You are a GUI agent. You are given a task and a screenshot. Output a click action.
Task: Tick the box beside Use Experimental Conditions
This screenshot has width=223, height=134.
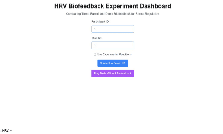tap(95, 54)
